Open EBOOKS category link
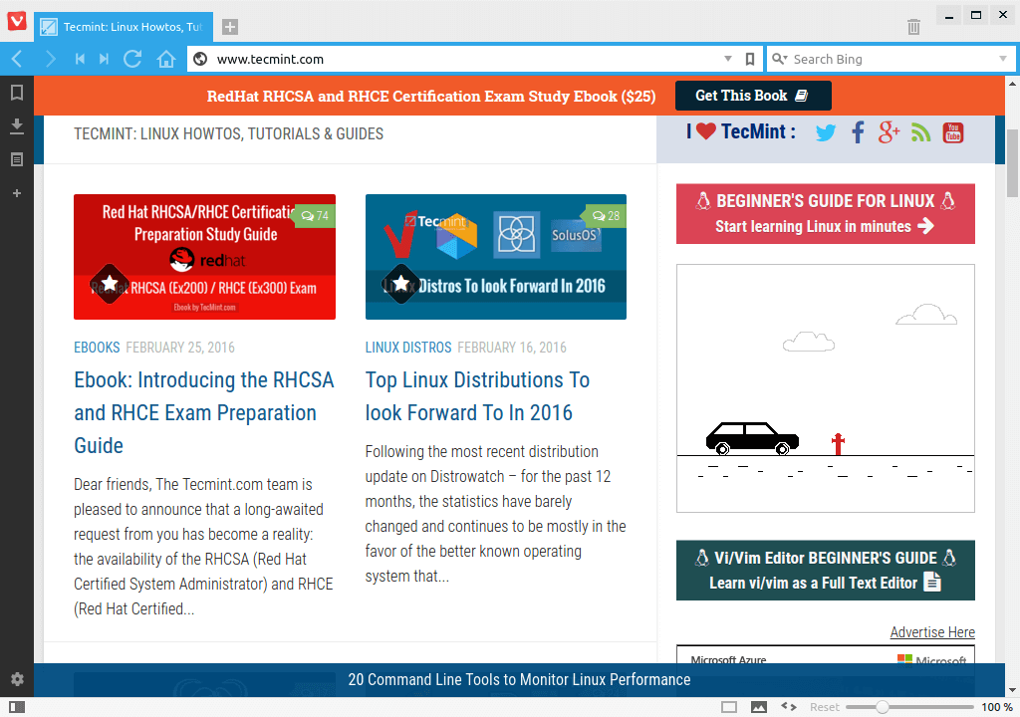The image size is (1020, 717). [97, 348]
